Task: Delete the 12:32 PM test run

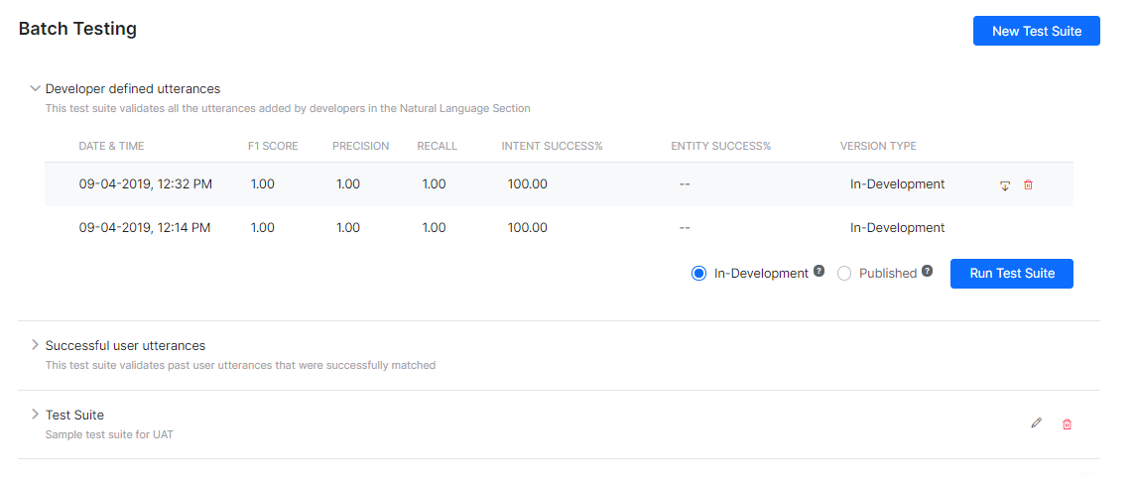Action: [1028, 185]
